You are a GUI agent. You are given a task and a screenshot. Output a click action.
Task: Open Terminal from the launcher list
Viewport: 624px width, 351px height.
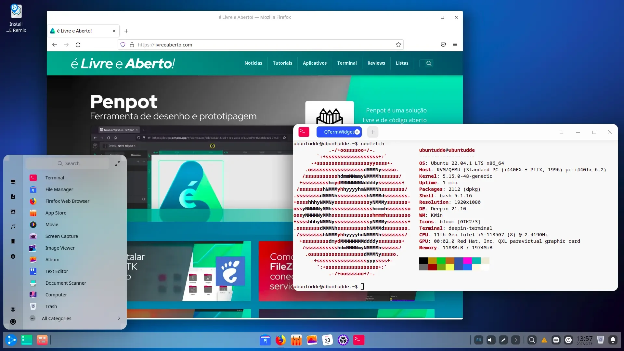coord(75,178)
